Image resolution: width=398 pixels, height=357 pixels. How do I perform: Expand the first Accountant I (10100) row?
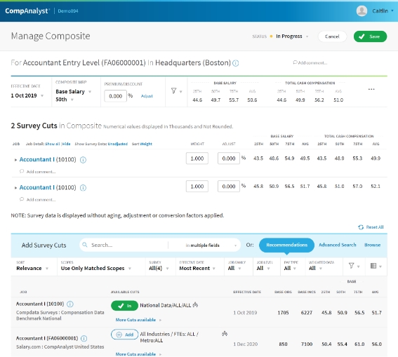point(15,160)
